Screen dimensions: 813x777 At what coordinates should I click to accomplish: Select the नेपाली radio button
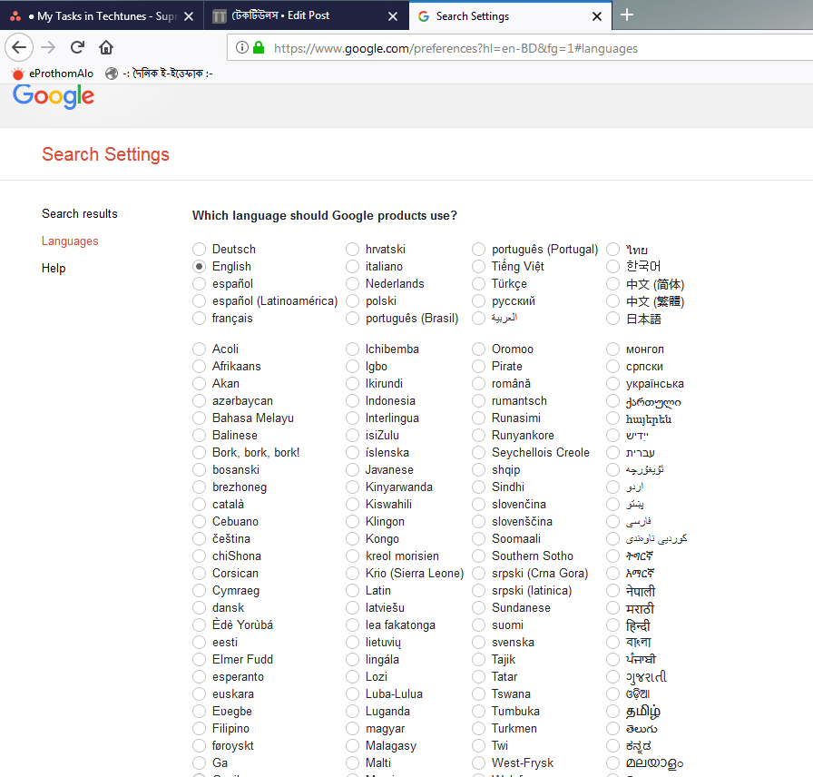click(x=612, y=590)
